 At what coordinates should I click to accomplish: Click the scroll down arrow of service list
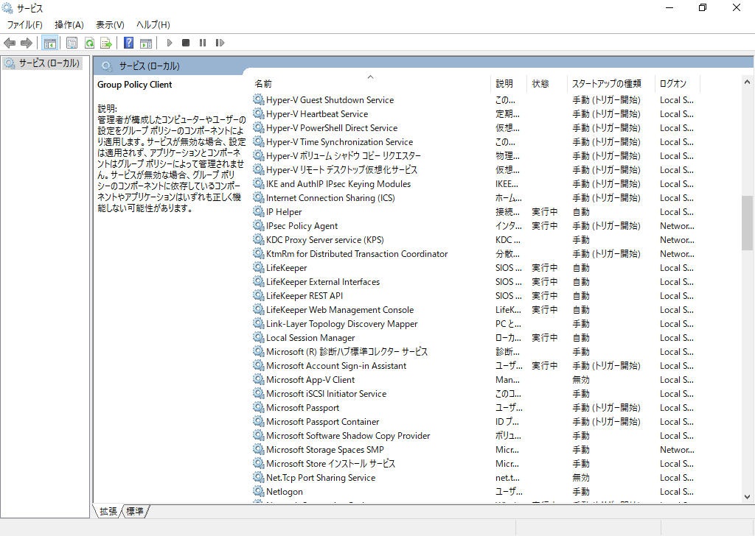[748, 497]
